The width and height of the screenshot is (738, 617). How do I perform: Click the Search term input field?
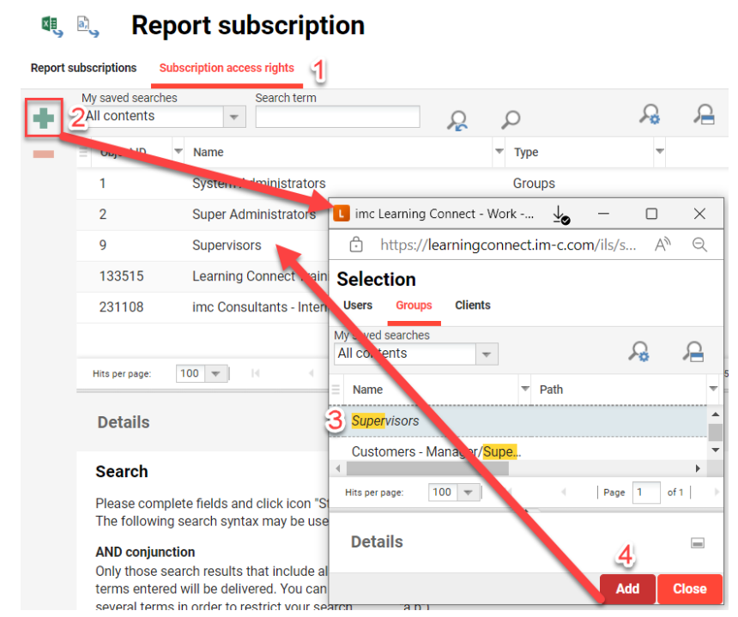click(x=337, y=116)
